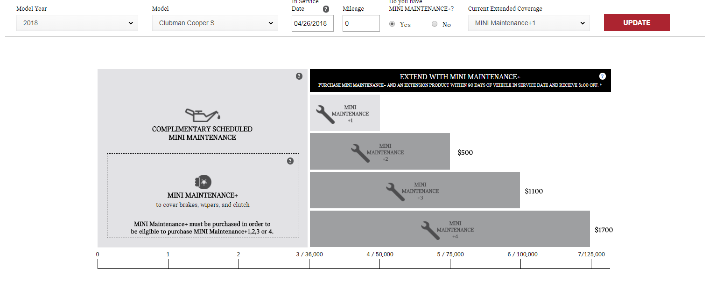This screenshot has width=709, height=281.
Task: Click the Mileage input field
Action: click(x=361, y=23)
